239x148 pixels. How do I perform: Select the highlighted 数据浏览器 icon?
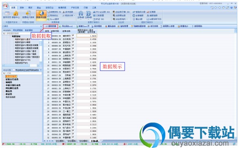(x=41, y=15)
